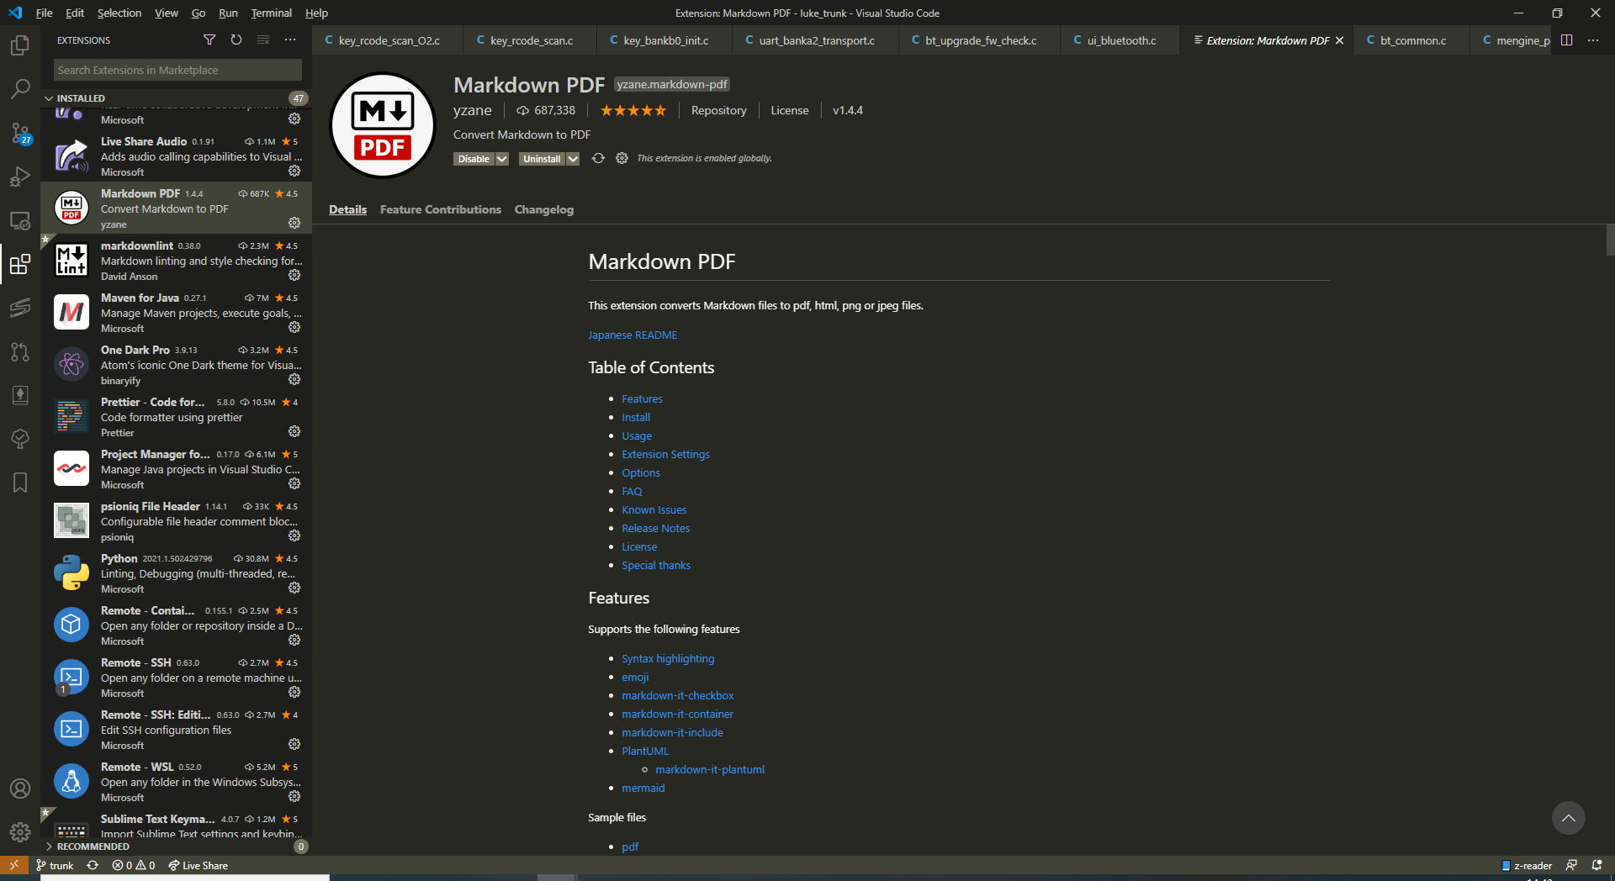Open the Bookmarks view in activity bar
The image size is (1615, 881).
20,483
